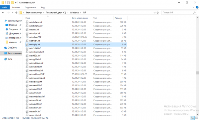199x120 pixels.
Task: Click the nett4x64.inf file icon
Action: click(27, 41)
